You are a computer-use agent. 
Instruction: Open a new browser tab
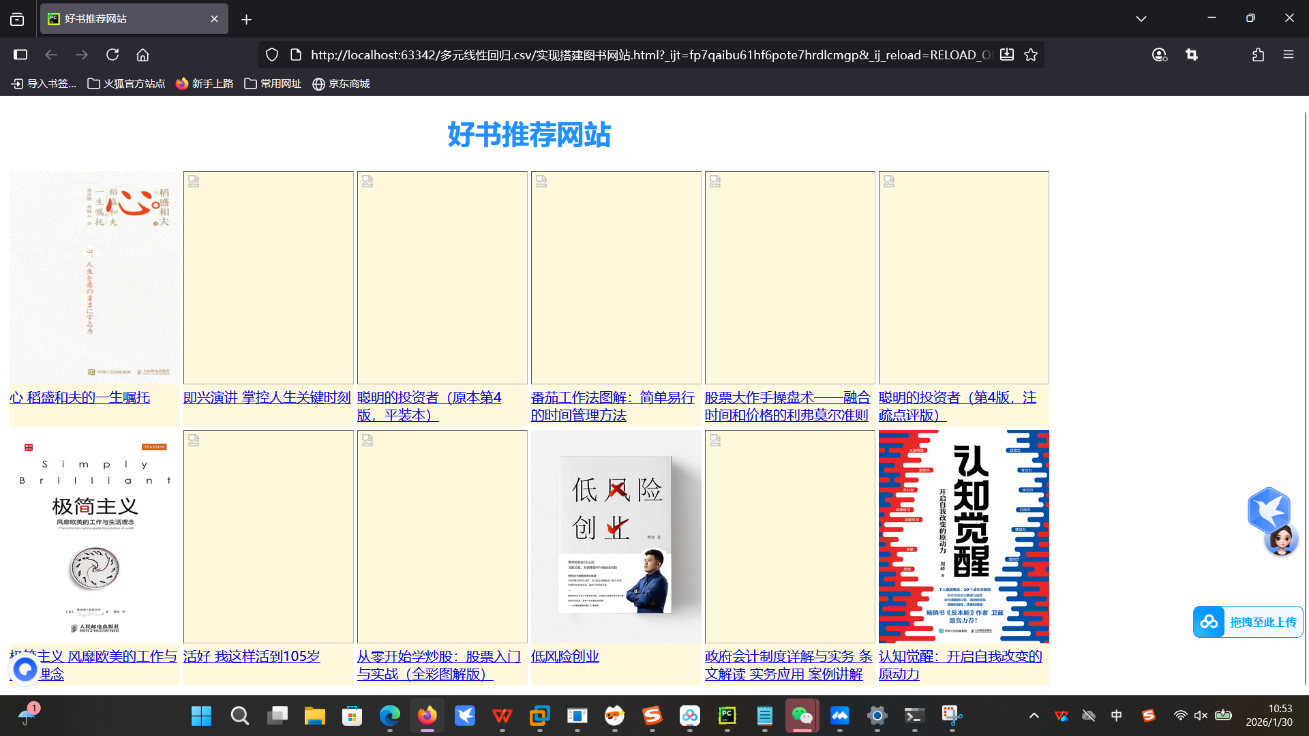(x=246, y=19)
